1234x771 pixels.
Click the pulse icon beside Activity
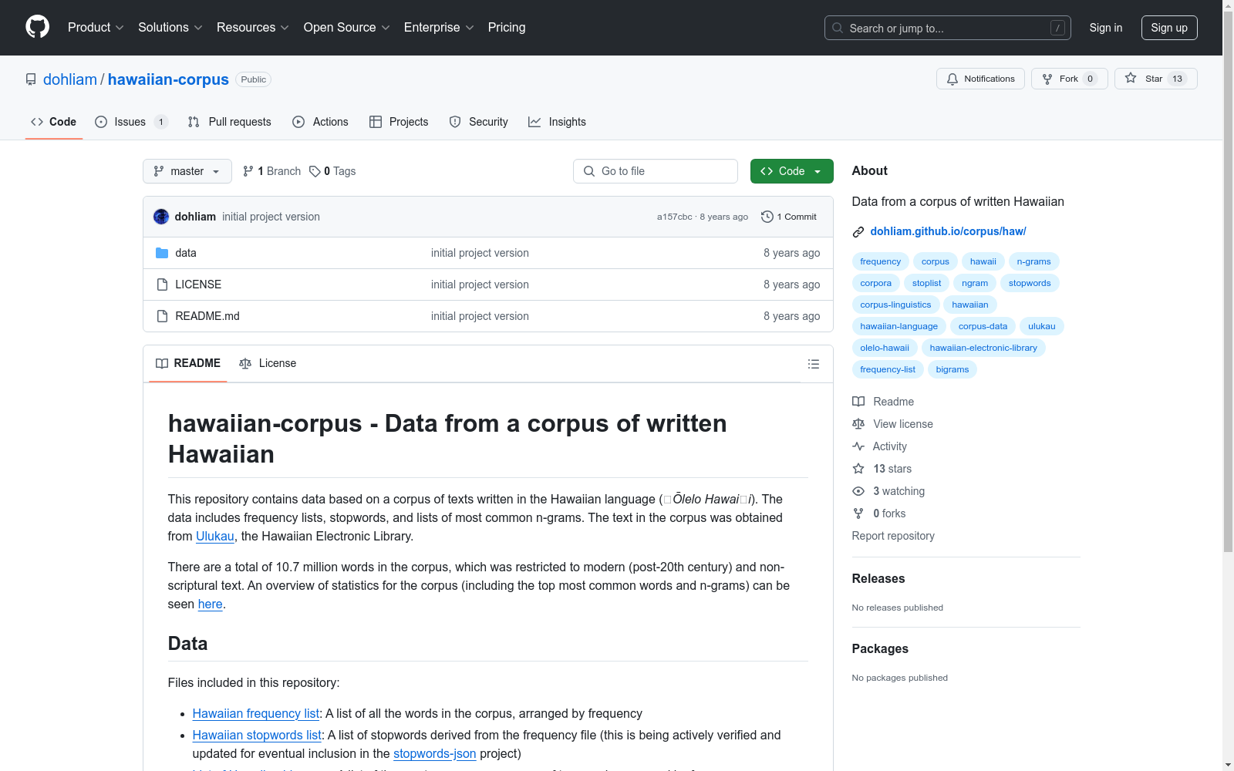858,446
